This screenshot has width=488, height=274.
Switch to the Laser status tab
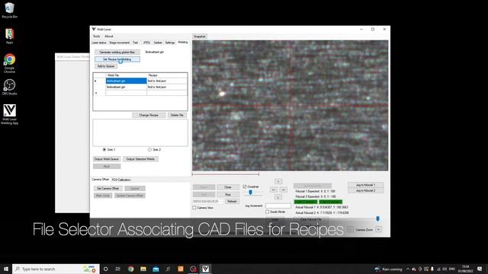(99, 43)
